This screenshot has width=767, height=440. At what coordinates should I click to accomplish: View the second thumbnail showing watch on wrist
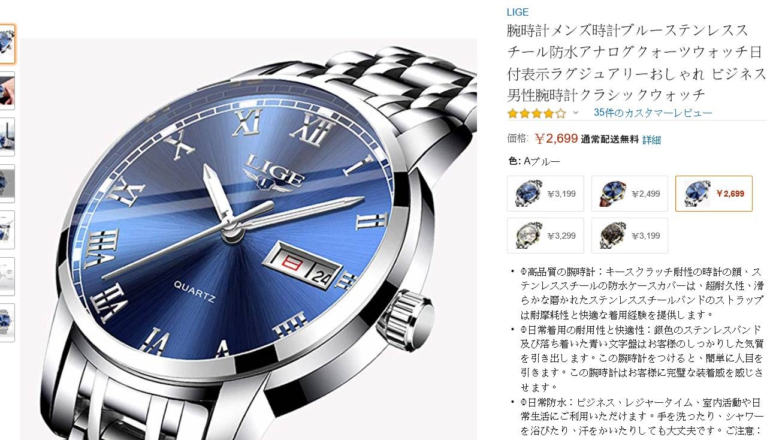[7, 91]
